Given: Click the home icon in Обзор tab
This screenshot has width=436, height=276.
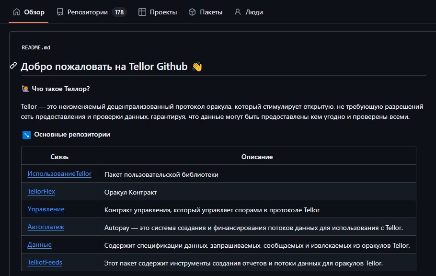Looking at the screenshot, I should [x=17, y=12].
